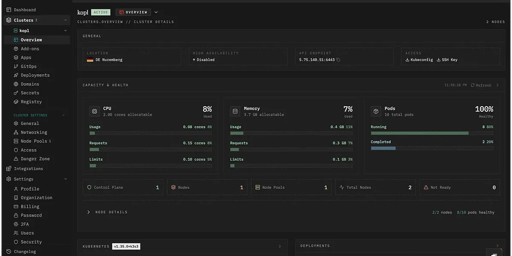Click the Security icon
512x256 pixels.
tap(16, 242)
